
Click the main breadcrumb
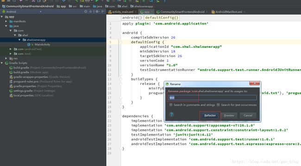click(85, 6)
